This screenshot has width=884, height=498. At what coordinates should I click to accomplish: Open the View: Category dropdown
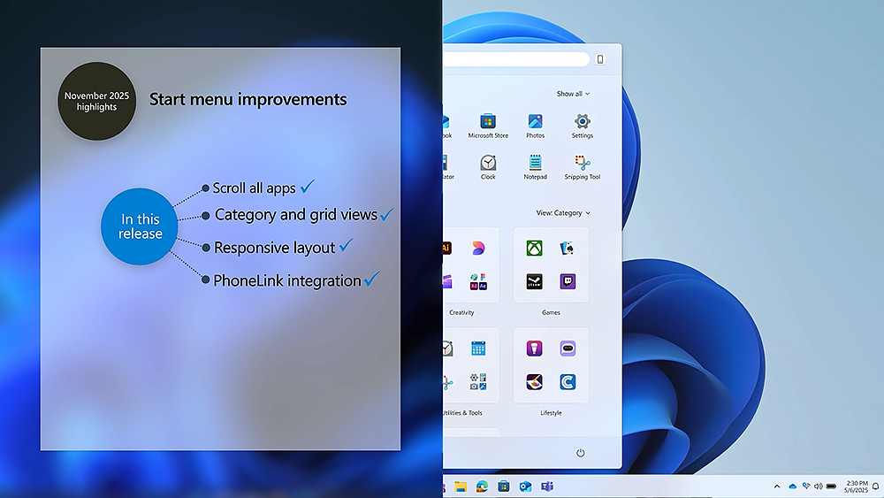[x=563, y=213]
